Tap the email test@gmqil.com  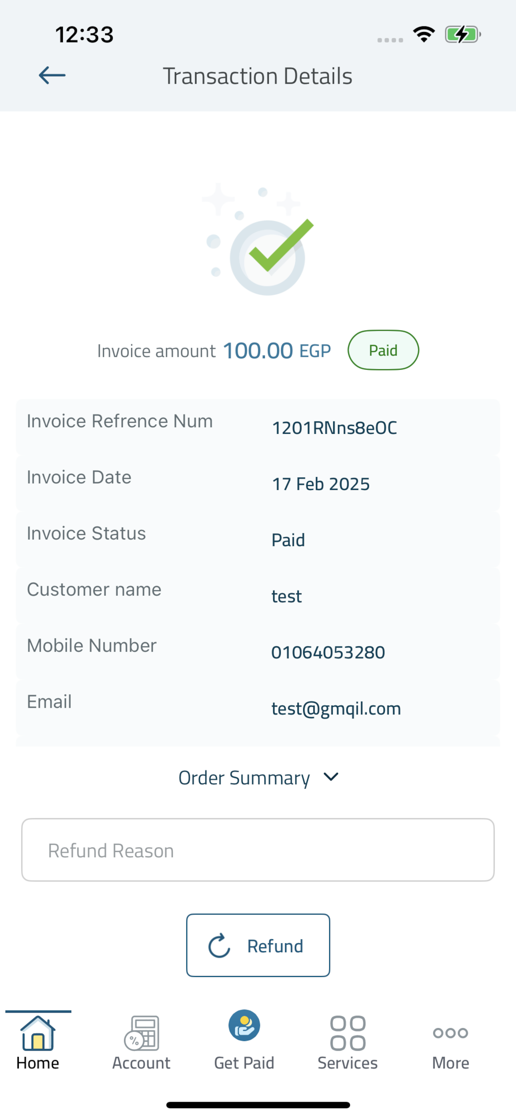point(336,708)
